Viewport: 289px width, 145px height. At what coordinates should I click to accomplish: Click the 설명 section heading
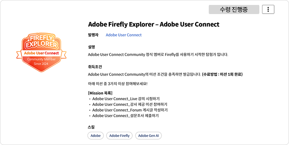click(x=91, y=47)
